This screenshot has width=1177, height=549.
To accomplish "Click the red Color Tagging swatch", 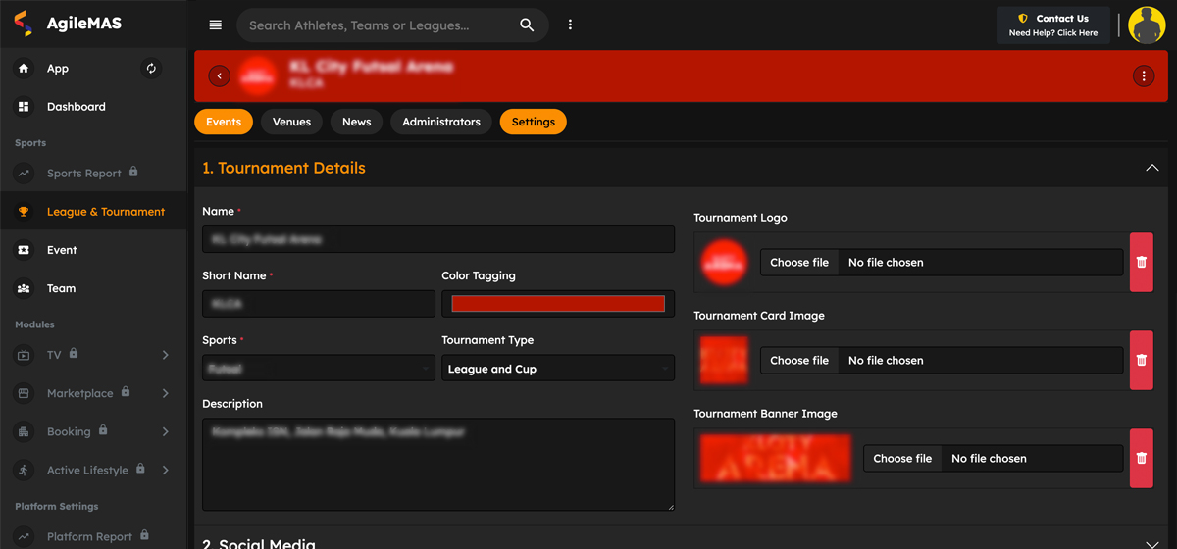I will pyautogui.click(x=557, y=304).
